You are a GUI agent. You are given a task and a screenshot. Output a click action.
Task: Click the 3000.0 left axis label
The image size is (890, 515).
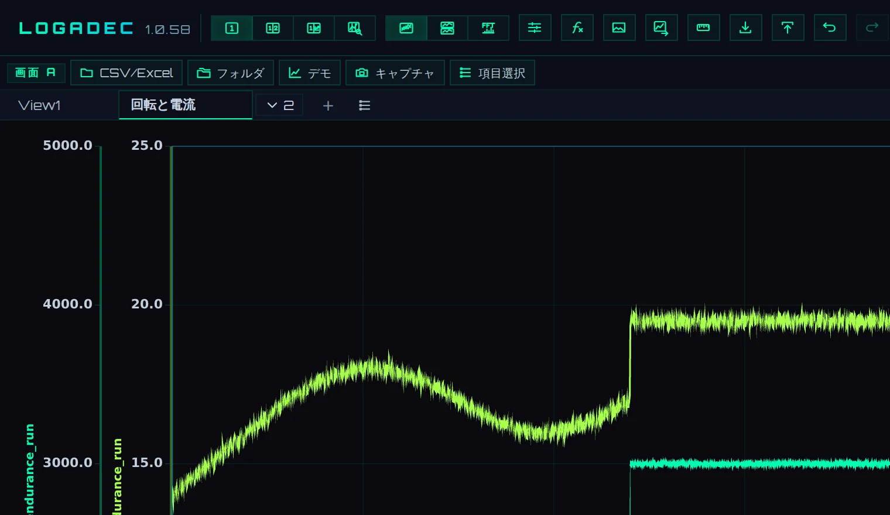pos(67,462)
